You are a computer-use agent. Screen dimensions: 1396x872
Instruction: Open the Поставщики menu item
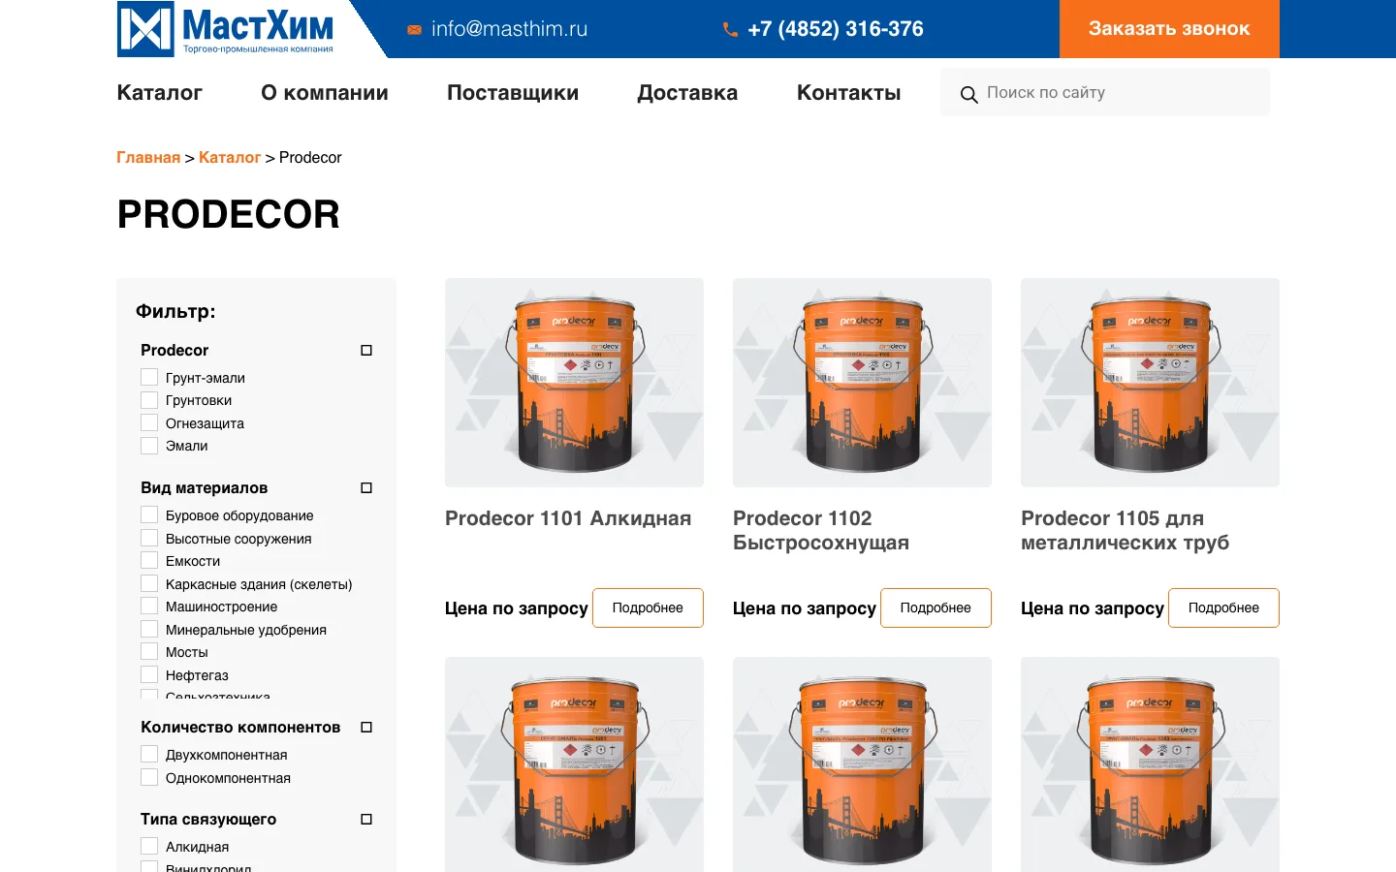[x=513, y=93]
